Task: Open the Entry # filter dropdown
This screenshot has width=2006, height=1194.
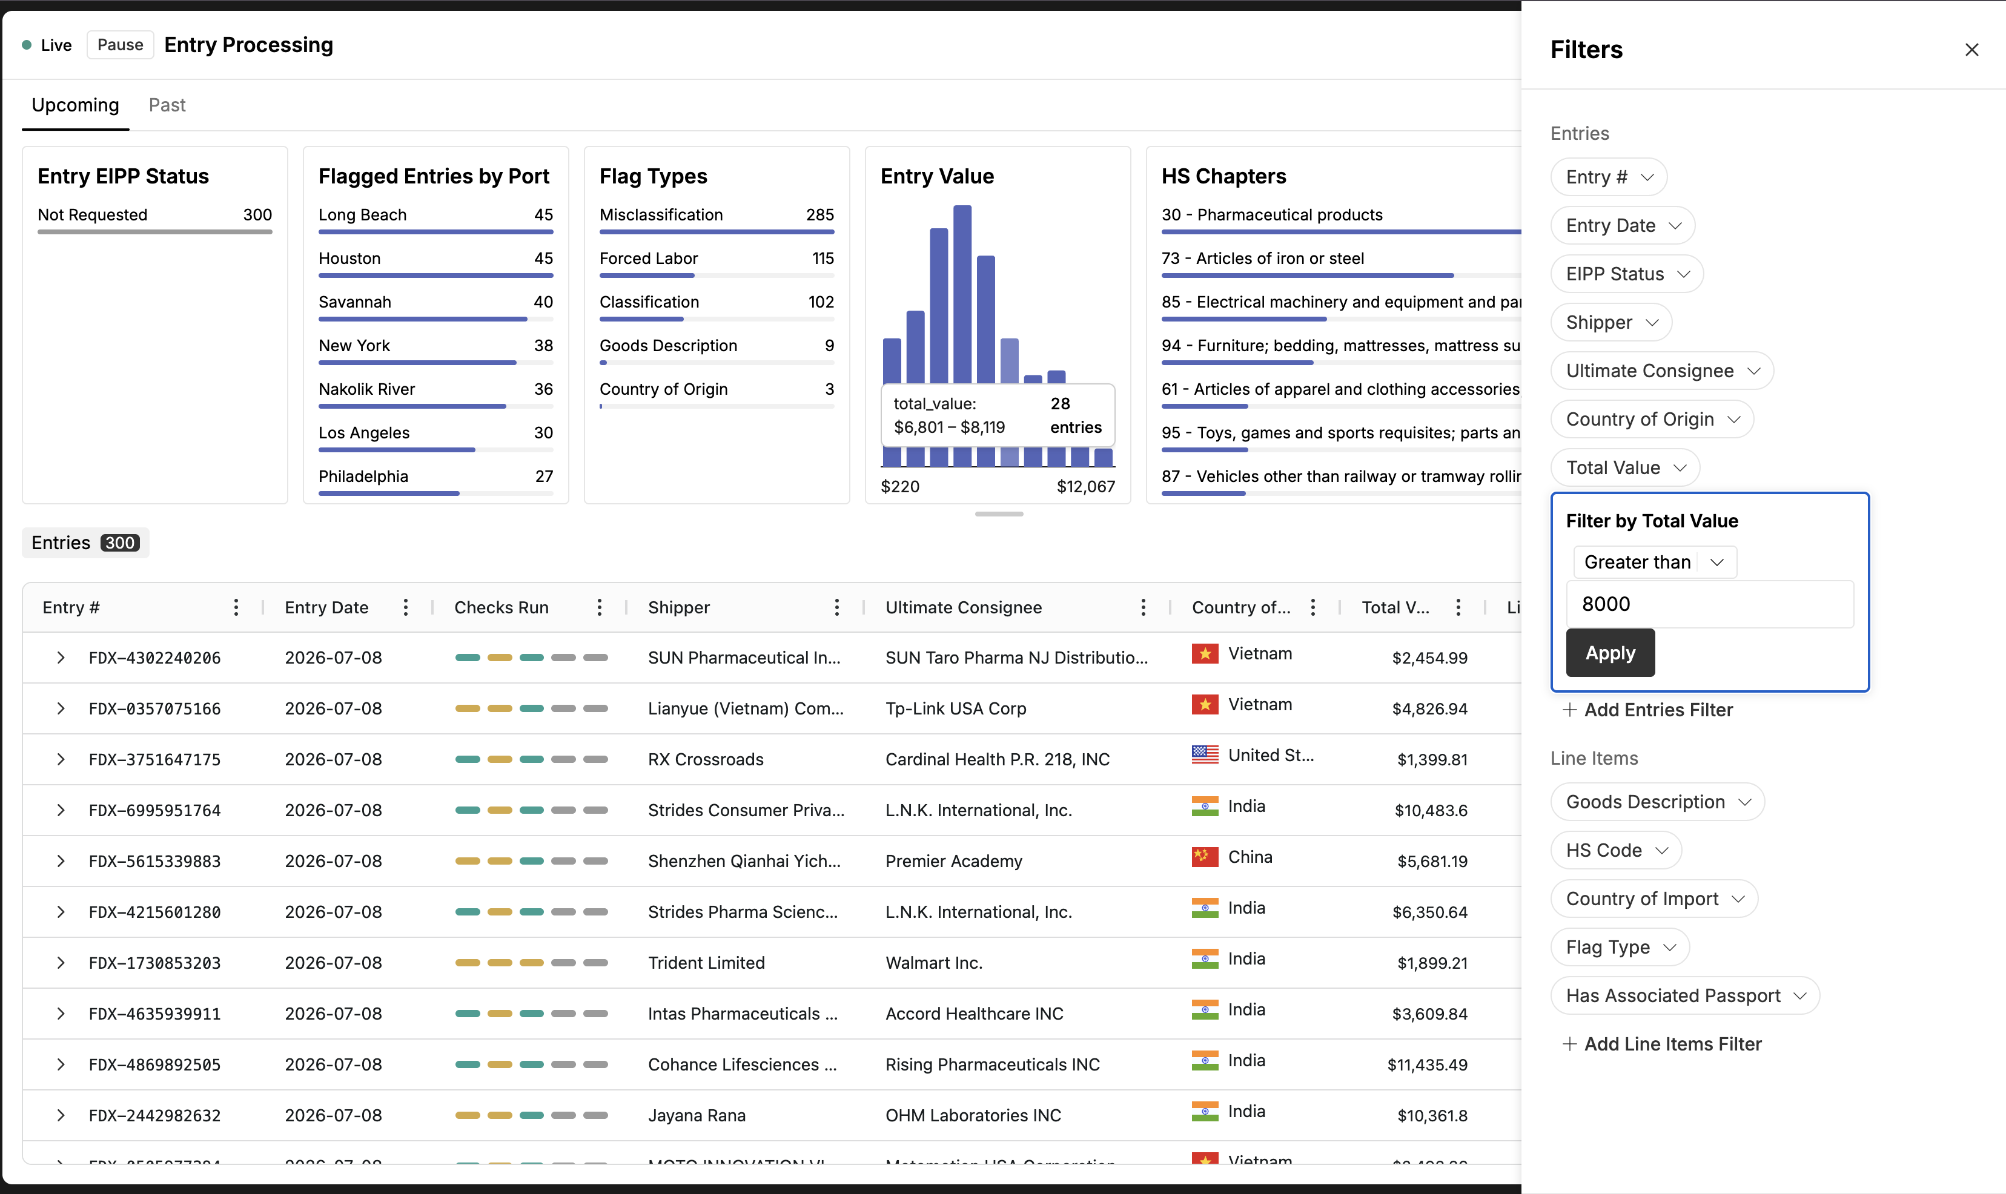Action: (x=1609, y=177)
